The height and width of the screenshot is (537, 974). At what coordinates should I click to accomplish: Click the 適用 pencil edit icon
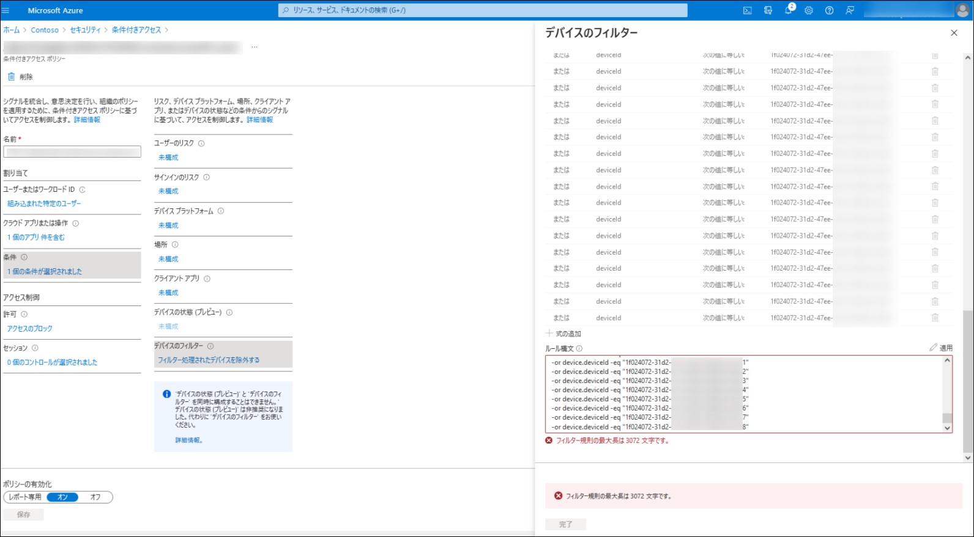tap(933, 348)
